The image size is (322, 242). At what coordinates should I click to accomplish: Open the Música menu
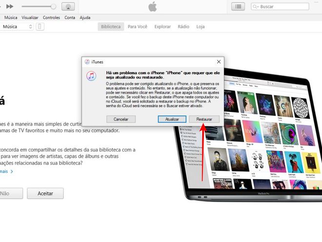pos(11,18)
